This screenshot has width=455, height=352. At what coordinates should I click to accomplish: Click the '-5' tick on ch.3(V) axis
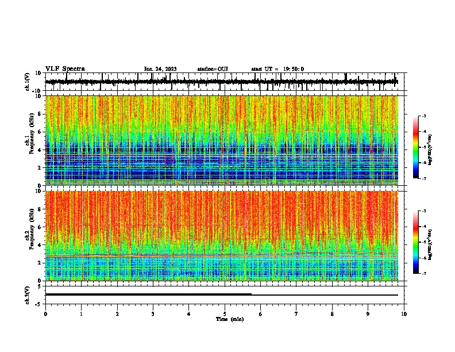coord(39,304)
